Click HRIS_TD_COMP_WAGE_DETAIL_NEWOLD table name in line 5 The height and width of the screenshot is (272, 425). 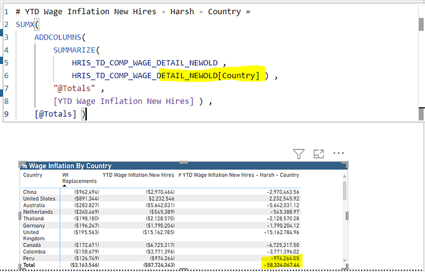[x=145, y=63]
